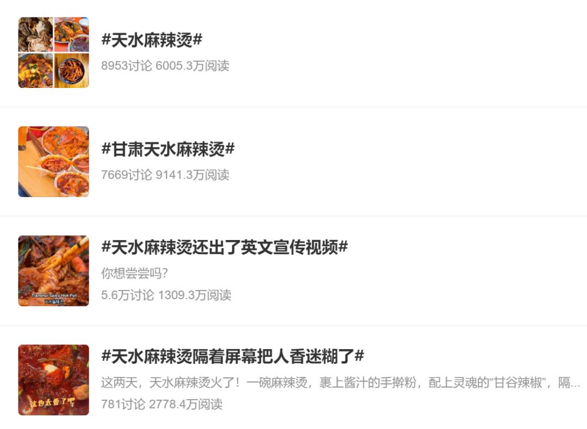Open #天水麻辣烫隔着屏幕把人香迷糊了# topic
587x429 pixels.
click(233, 356)
